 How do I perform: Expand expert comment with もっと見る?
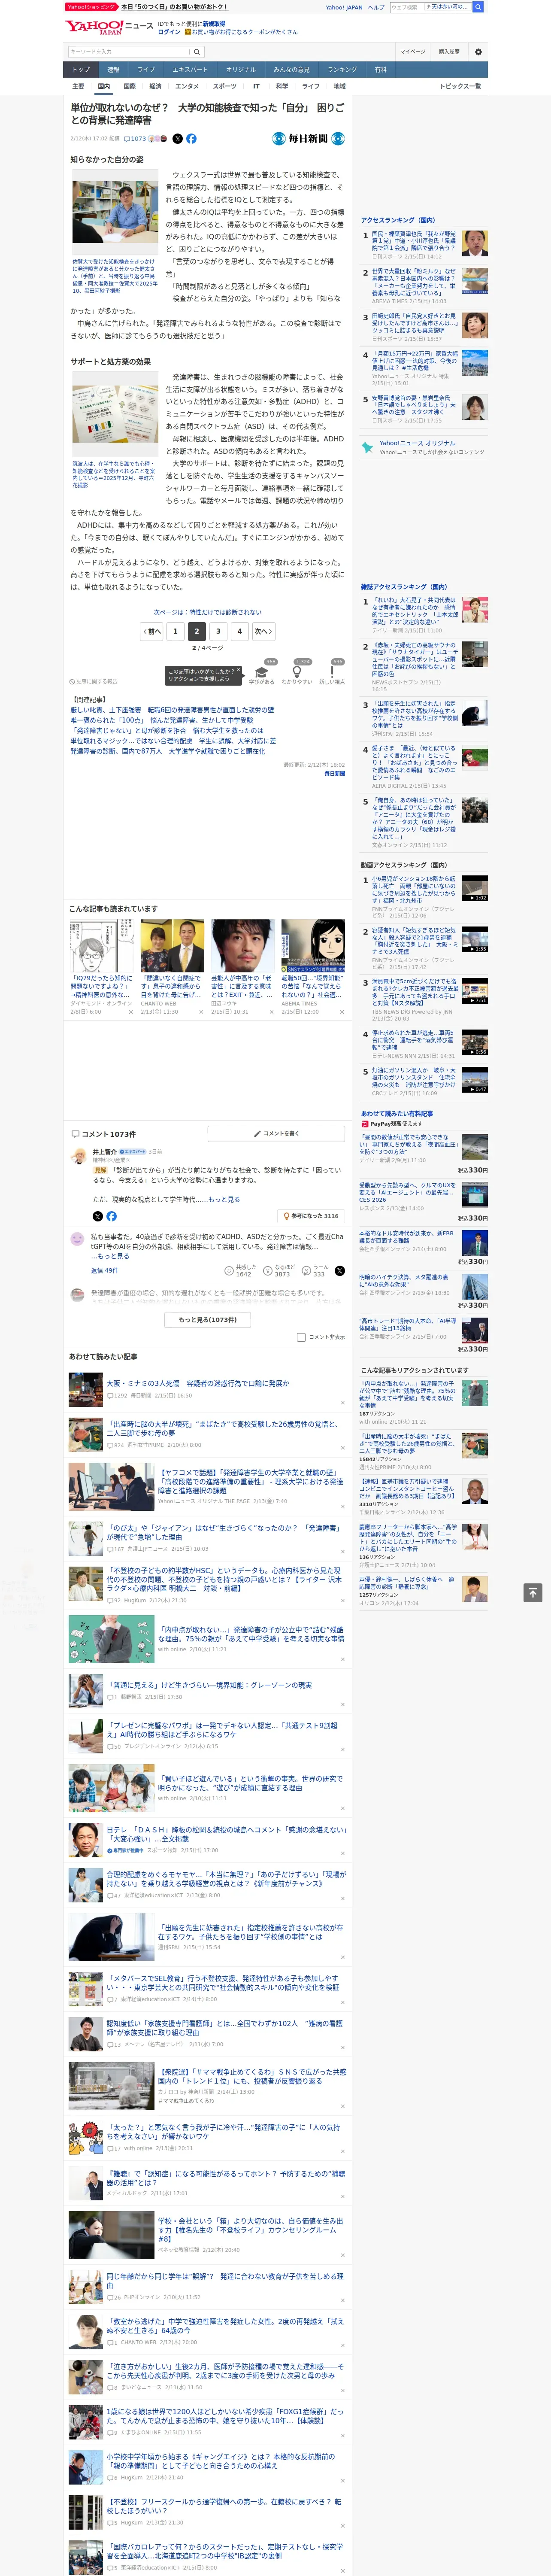click(x=224, y=1199)
